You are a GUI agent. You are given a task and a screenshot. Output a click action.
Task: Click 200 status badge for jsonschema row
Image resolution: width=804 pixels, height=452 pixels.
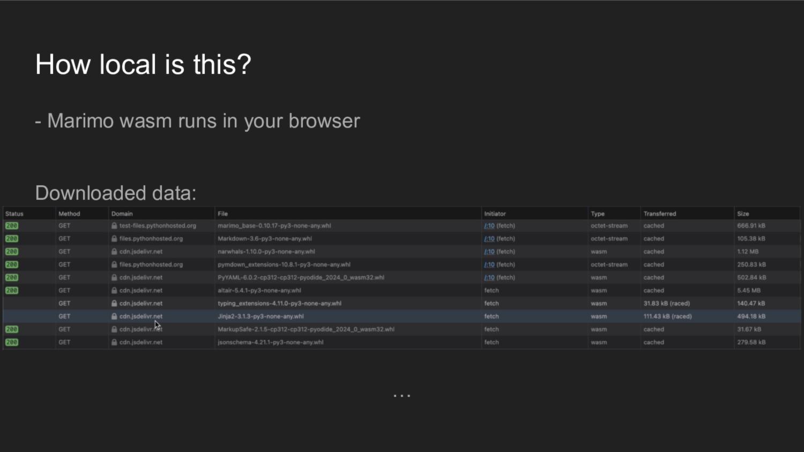coord(12,342)
